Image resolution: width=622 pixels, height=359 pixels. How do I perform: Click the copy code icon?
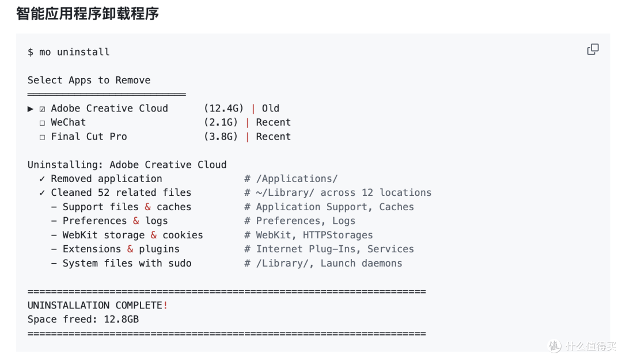click(593, 49)
